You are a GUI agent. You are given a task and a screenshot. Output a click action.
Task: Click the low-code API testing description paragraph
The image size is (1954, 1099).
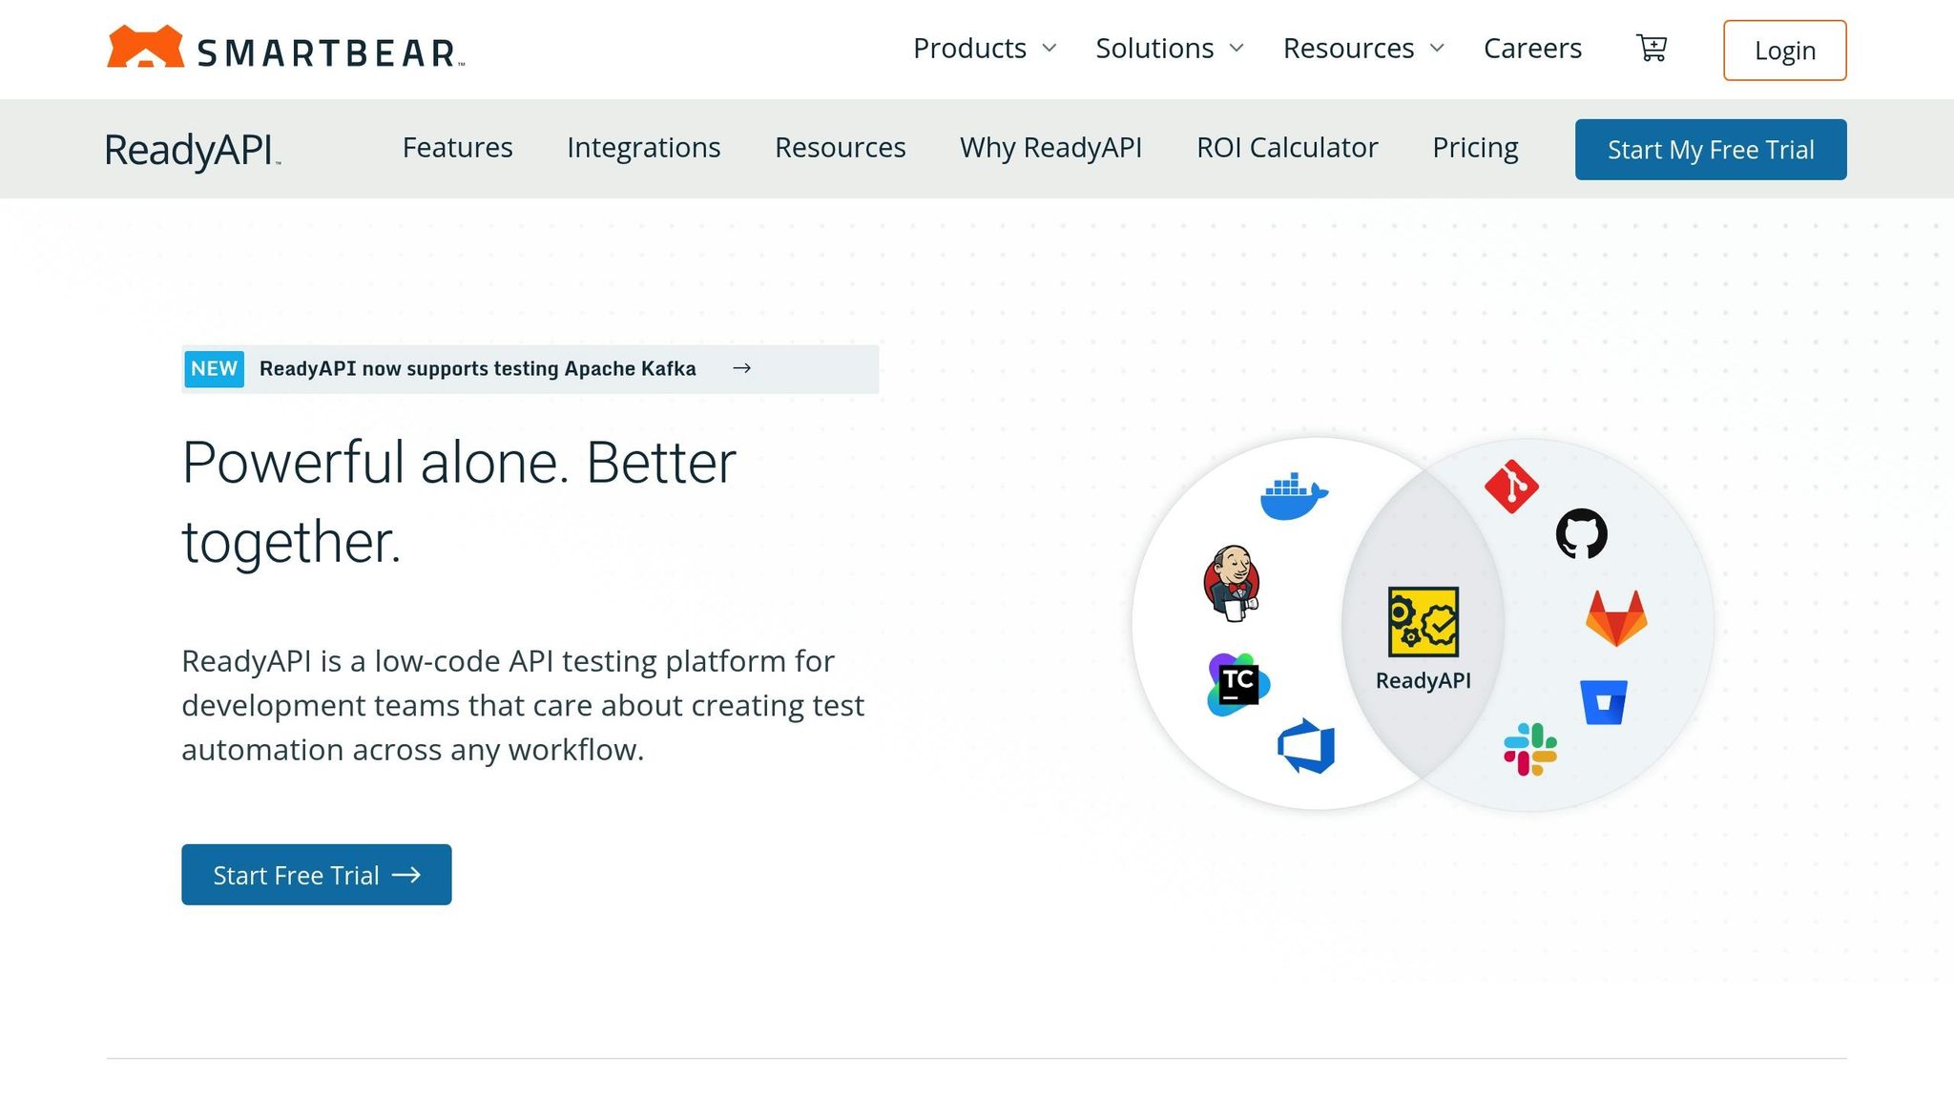[x=523, y=705]
